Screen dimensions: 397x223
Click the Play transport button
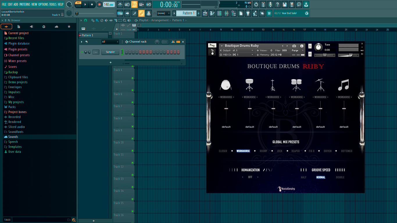[x=85, y=4]
